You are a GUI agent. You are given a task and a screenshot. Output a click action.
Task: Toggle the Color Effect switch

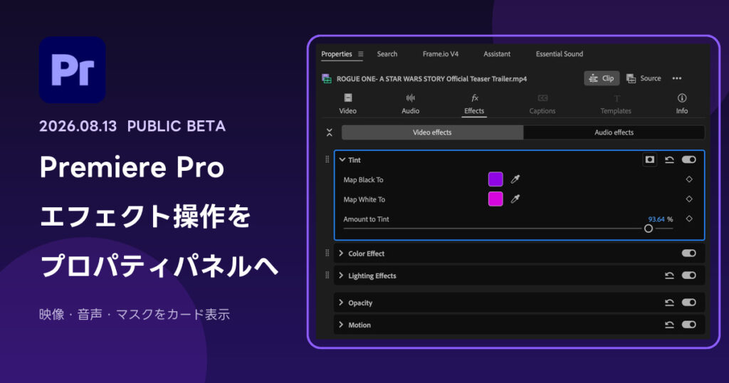tap(689, 253)
